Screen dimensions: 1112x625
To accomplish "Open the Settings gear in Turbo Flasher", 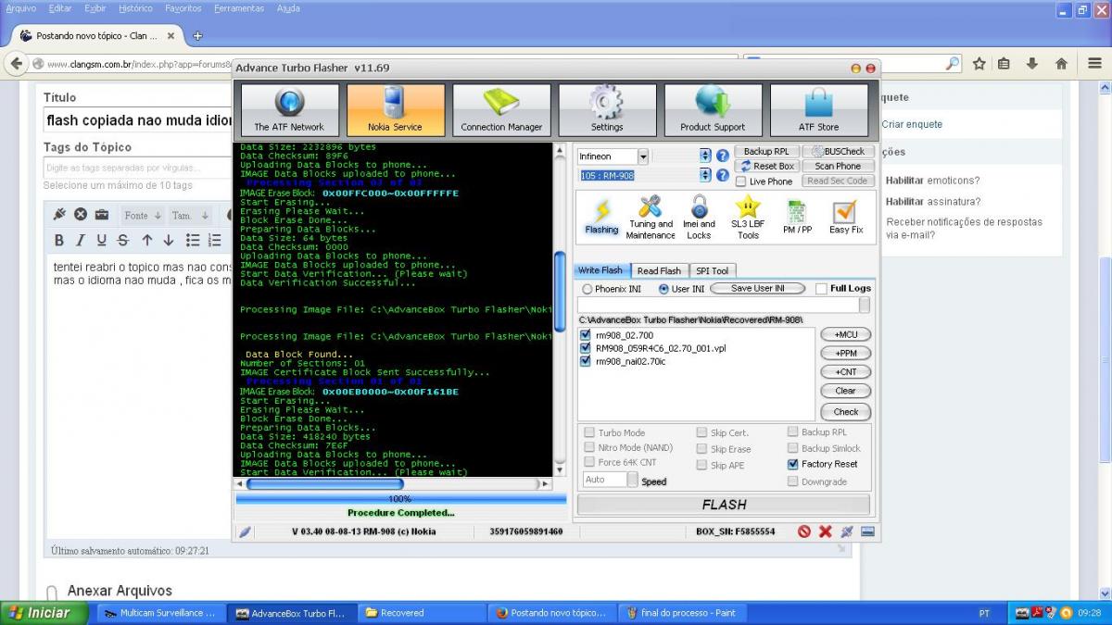I will pyautogui.click(x=607, y=110).
